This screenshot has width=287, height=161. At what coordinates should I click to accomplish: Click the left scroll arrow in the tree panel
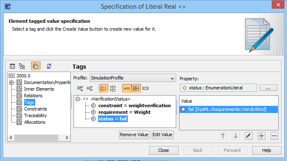(x=11, y=137)
